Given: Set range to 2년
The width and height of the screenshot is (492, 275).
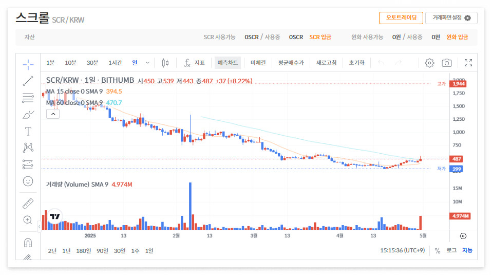Looking at the screenshot, I should (52, 251).
